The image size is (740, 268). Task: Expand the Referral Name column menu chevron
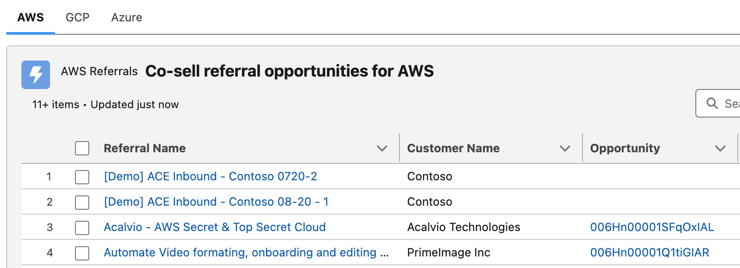click(382, 148)
